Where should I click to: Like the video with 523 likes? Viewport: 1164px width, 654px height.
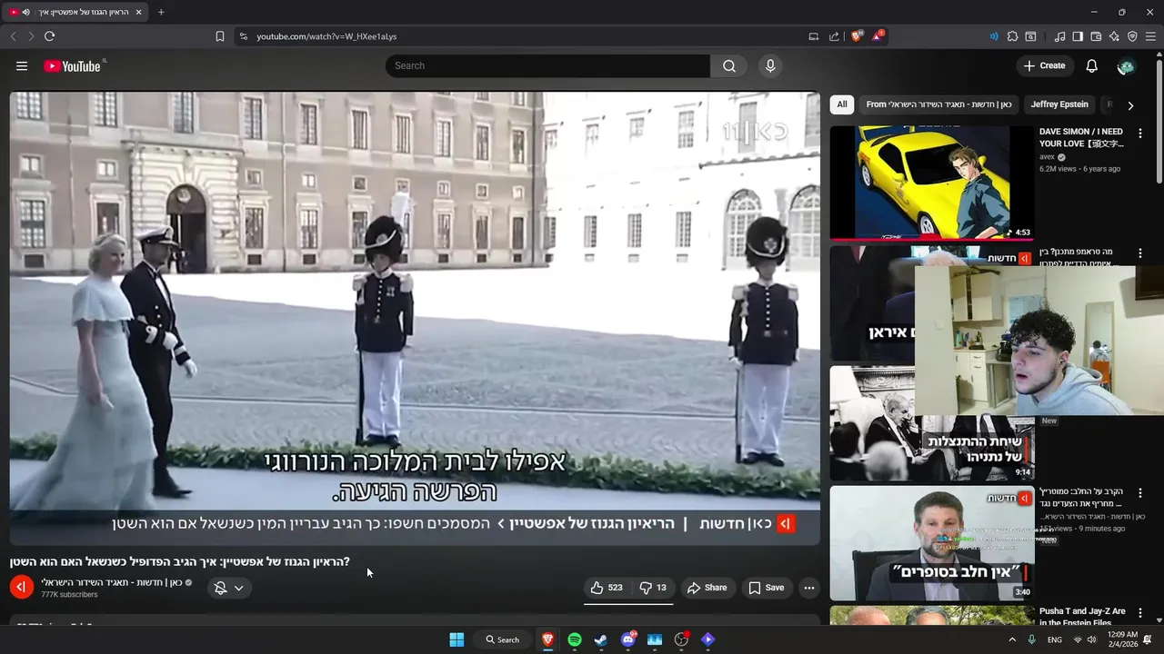pos(607,588)
